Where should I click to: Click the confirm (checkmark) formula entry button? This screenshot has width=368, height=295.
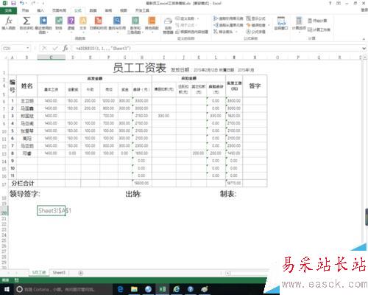tap(55, 48)
